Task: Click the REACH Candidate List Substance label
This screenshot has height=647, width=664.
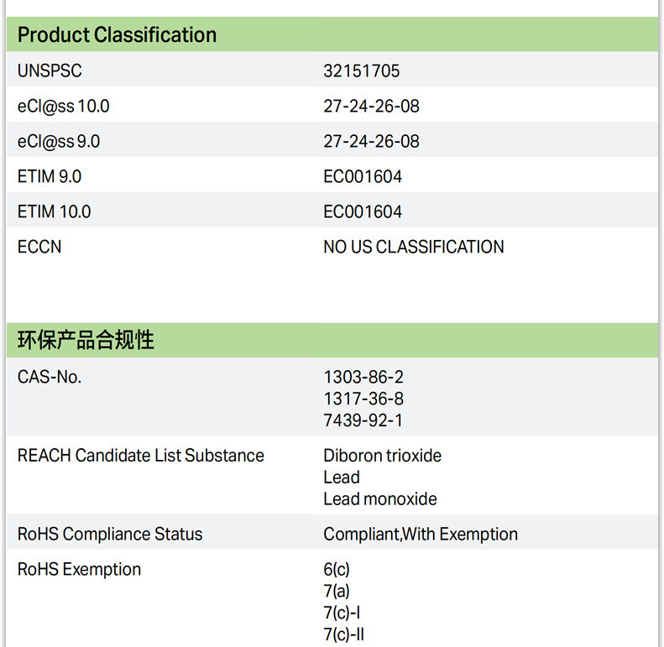Action: [140, 456]
